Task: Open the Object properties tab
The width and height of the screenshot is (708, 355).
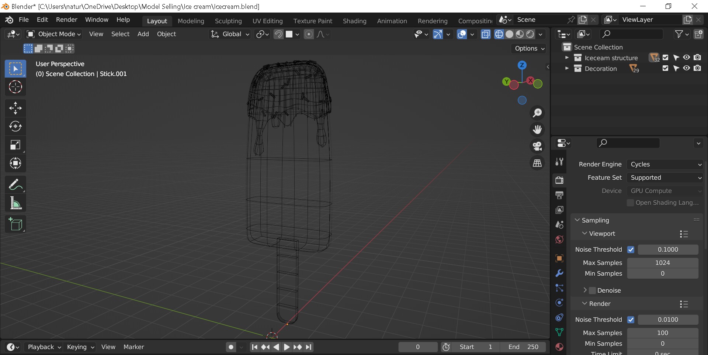Action: [559, 258]
